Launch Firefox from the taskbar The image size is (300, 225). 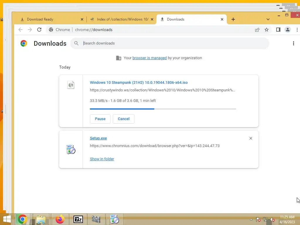[60, 219]
